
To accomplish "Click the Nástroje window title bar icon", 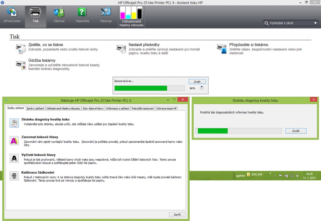I will (6, 100).
